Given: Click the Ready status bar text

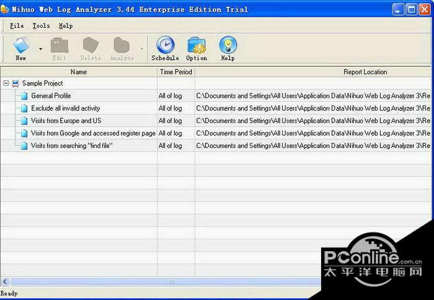Looking at the screenshot, I should coord(9,293).
